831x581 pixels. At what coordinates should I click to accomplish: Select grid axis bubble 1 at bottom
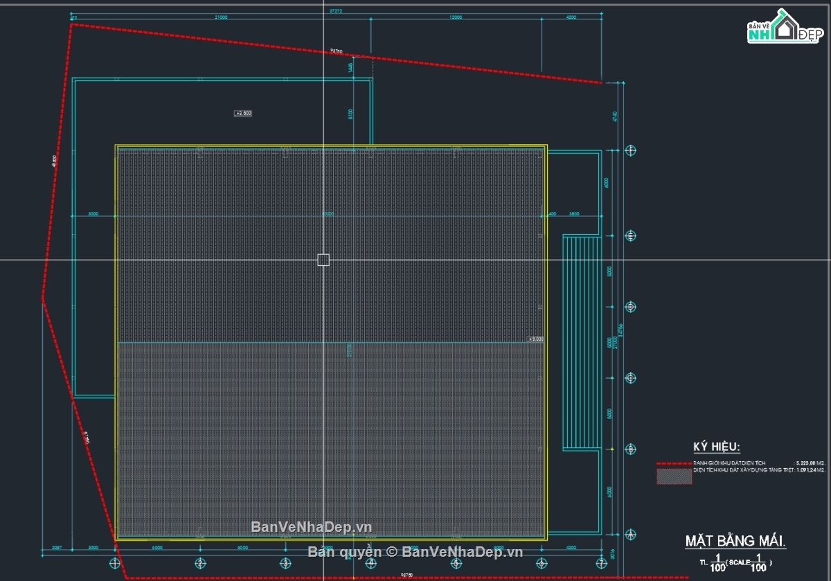pyautogui.click(x=114, y=563)
